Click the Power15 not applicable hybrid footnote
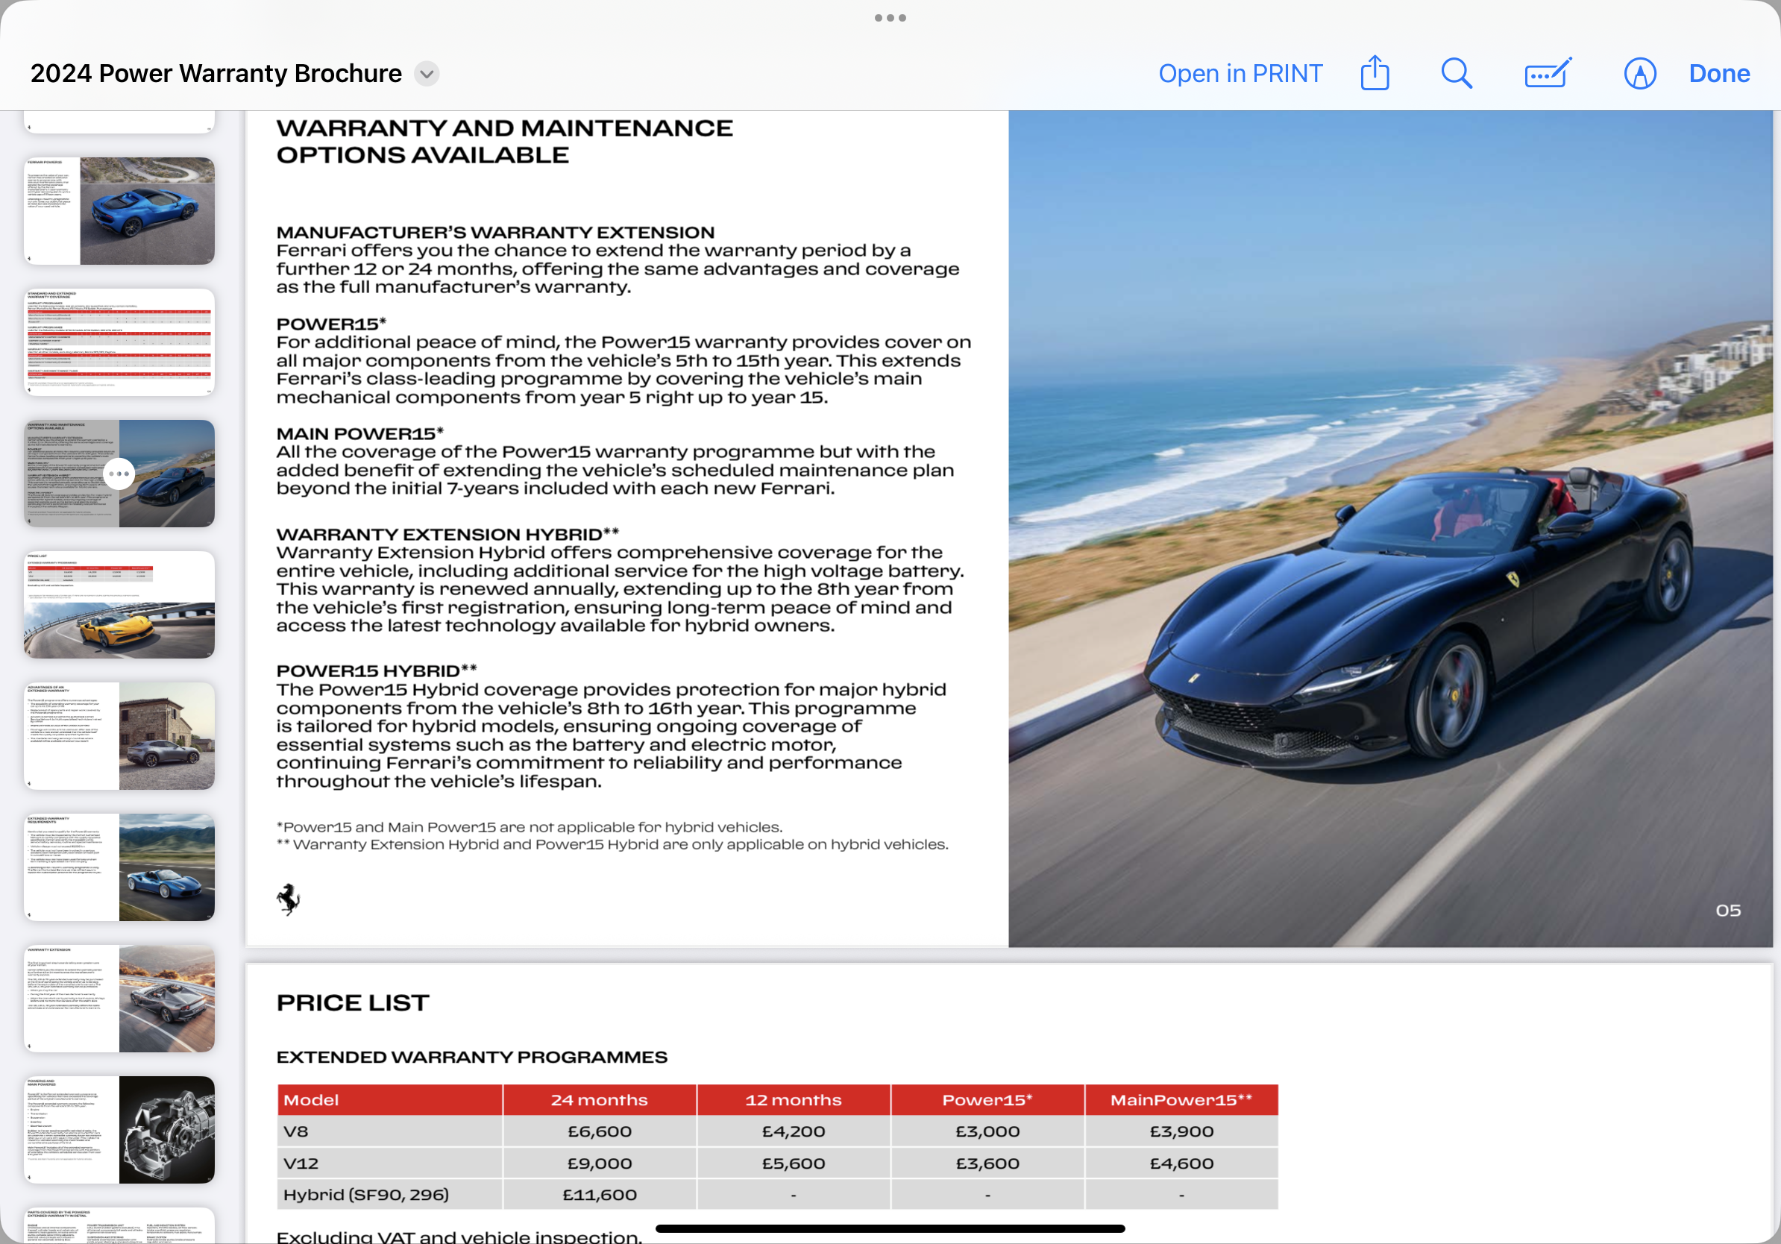The image size is (1781, 1244). 530,827
